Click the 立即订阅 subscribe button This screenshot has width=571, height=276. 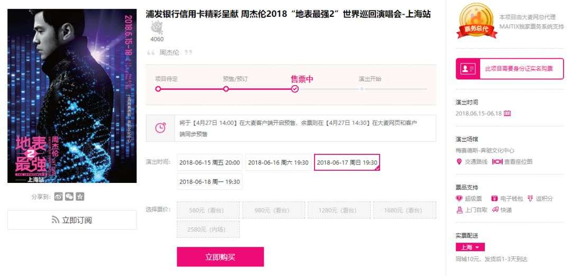click(72, 220)
